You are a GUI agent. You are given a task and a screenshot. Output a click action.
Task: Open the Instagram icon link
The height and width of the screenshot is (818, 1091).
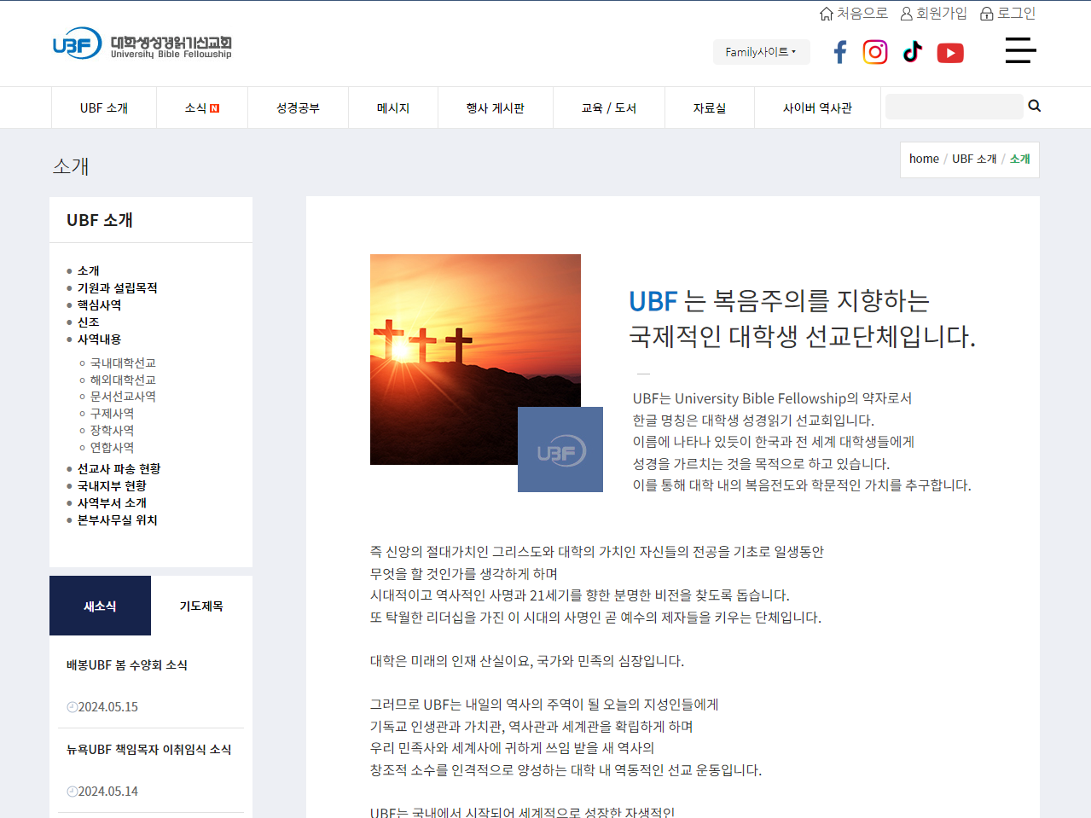point(875,52)
